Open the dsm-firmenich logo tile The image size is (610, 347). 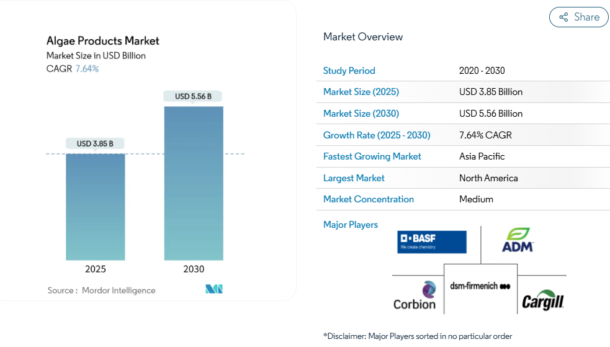[x=480, y=287]
